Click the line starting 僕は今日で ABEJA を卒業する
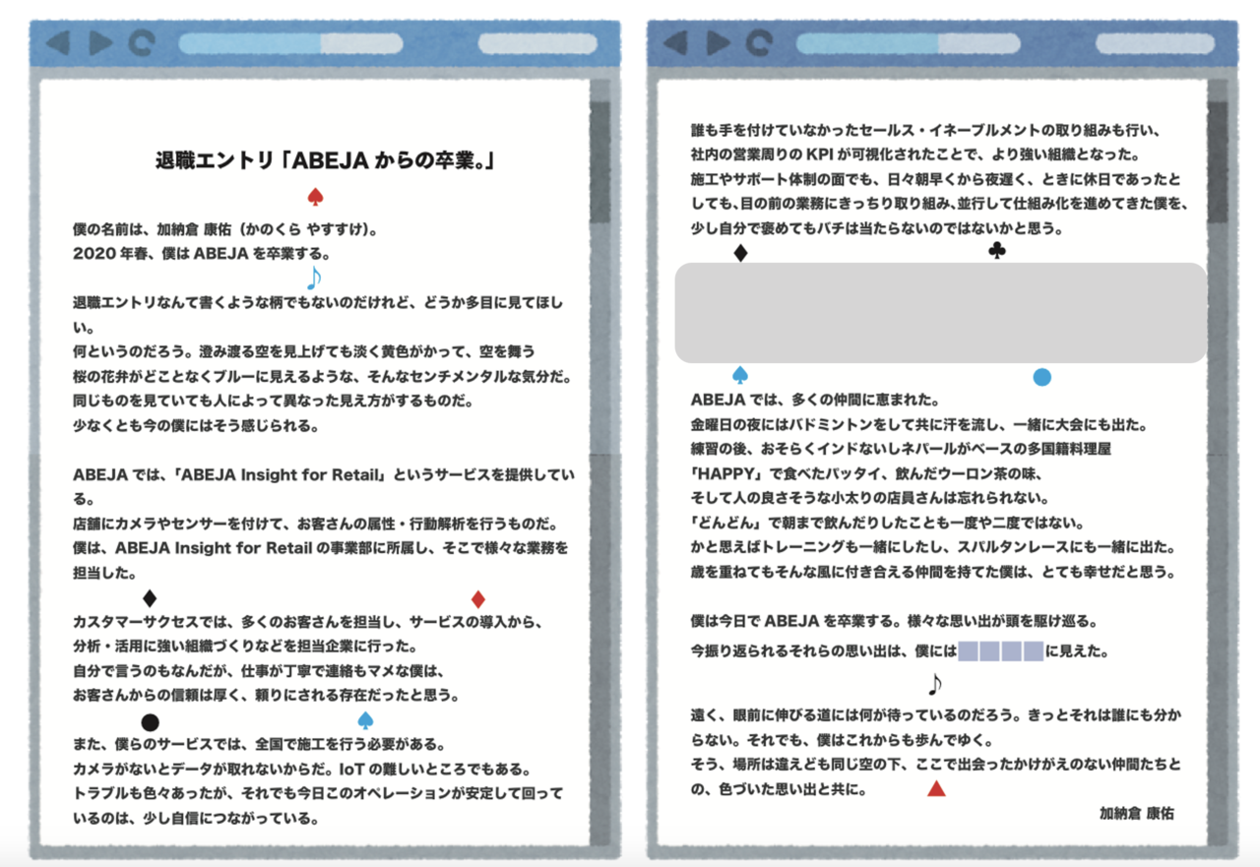 [x=894, y=622]
